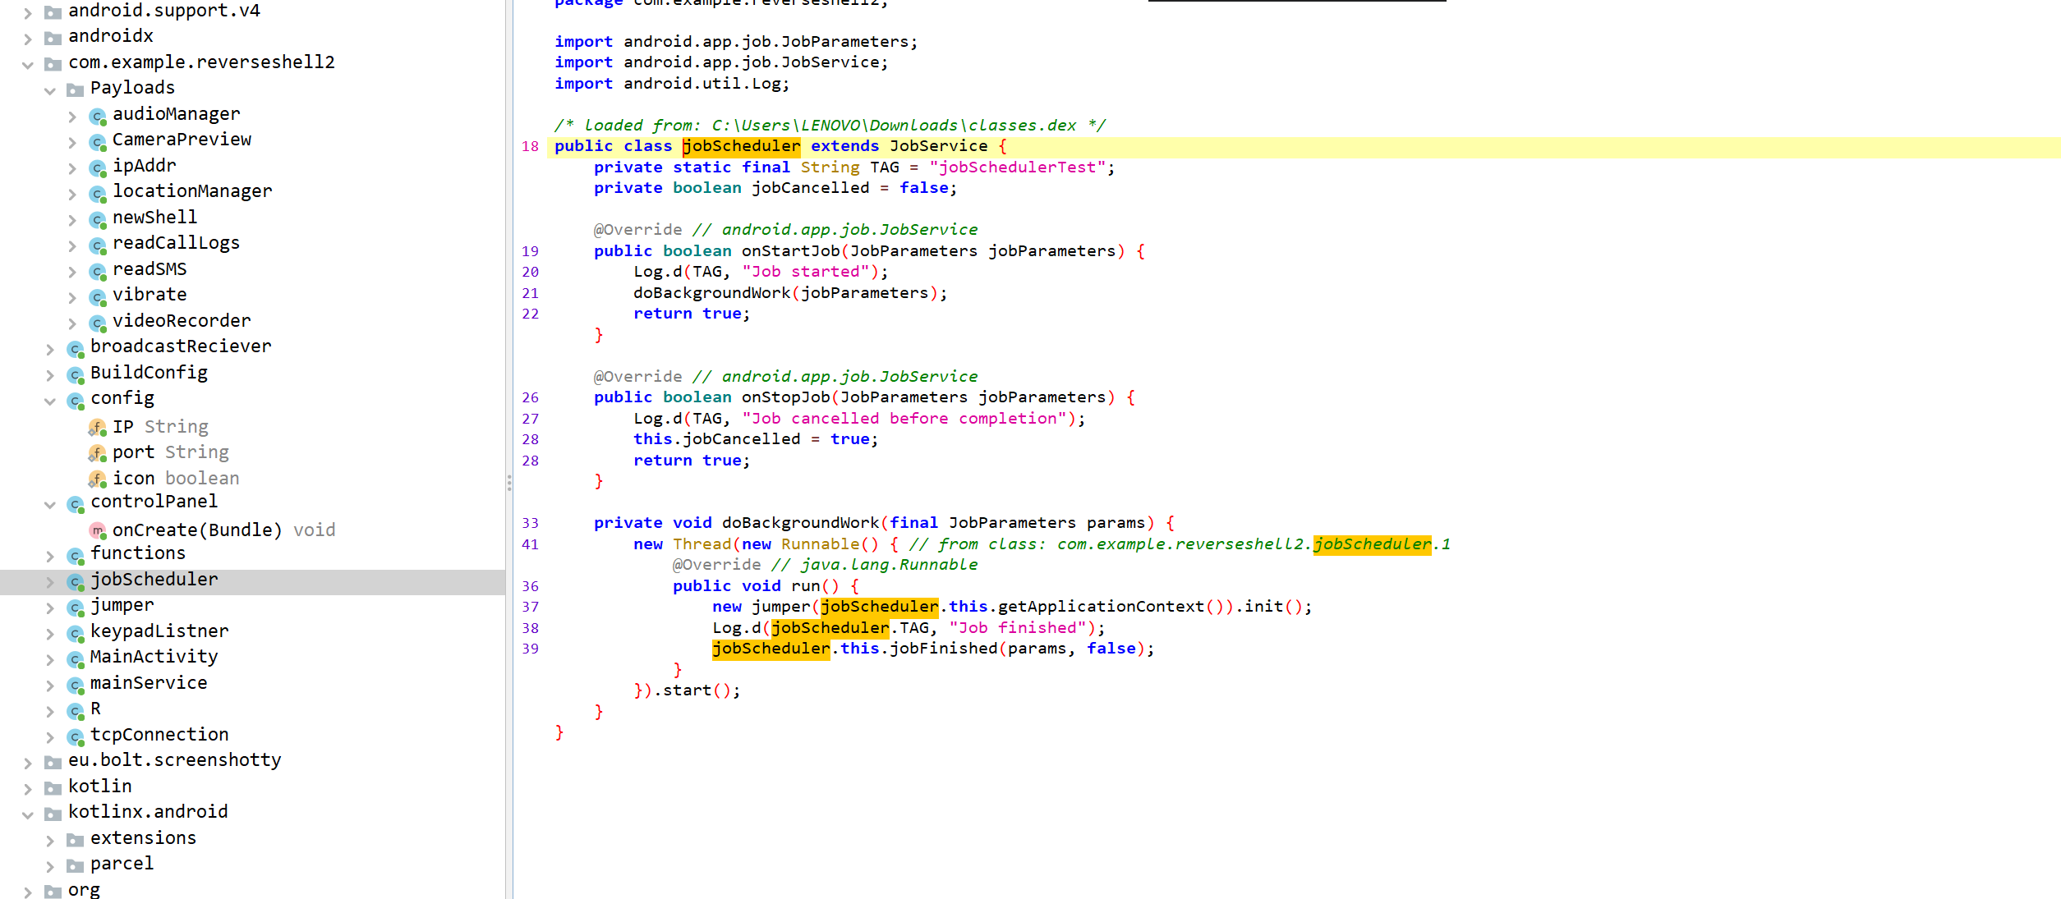The image size is (2061, 899).
Task: Select the IP String field
Action: coord(160,427)
